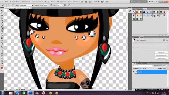
Task: Lock all layer attributes
Action: point(145,69)
